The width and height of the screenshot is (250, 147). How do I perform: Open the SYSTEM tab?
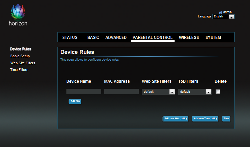(x=213, y=38)
